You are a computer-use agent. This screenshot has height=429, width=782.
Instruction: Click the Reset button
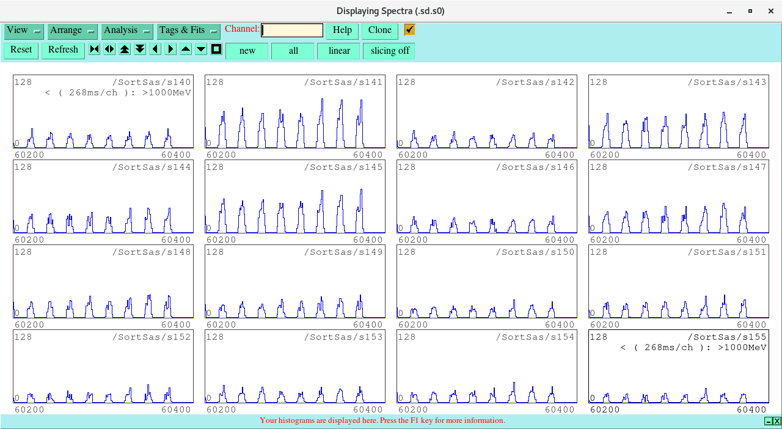pos(21,50)
